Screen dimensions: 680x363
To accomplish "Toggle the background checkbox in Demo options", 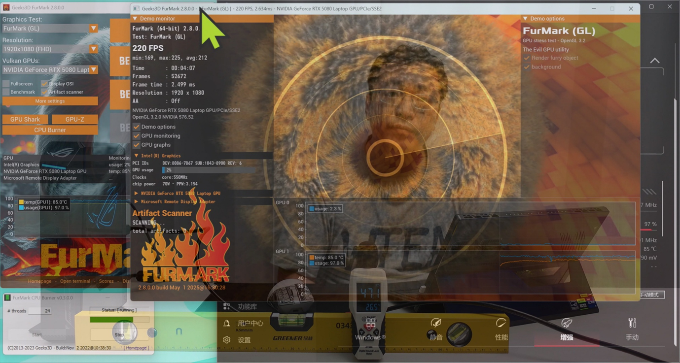I will pos(527,67).
